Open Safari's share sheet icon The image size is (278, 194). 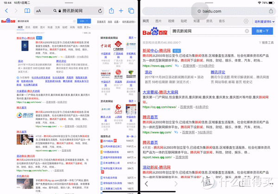pyautogui.click(x=111, y=11)
